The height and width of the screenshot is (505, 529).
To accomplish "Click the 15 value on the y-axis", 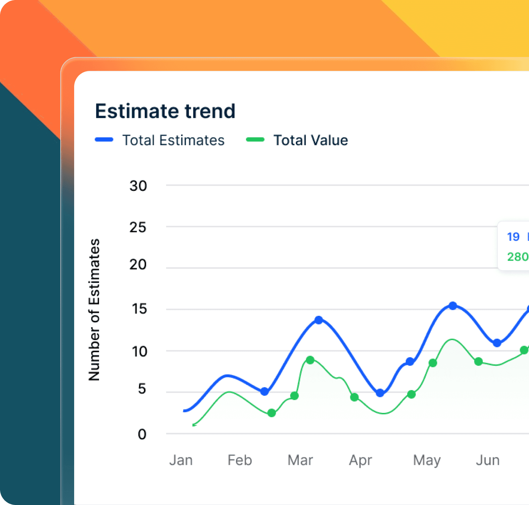I will 139,309.
